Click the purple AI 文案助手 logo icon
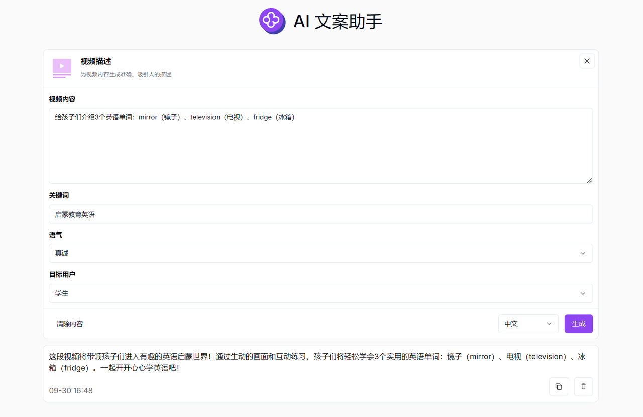This screenshot has width=643, height=417. [272, 21]
